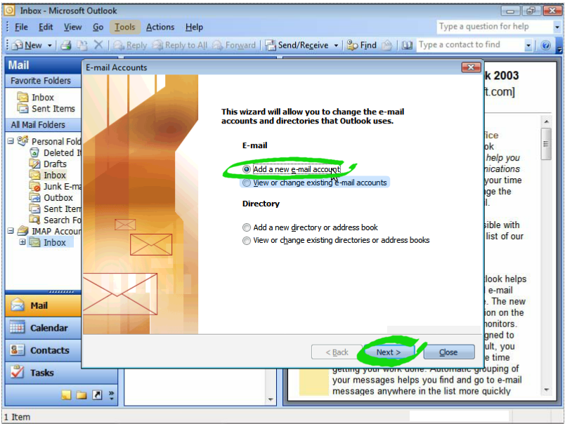Open the contact search dropdown arrow
The image size is (565, 424).
(x=528, y=46)
